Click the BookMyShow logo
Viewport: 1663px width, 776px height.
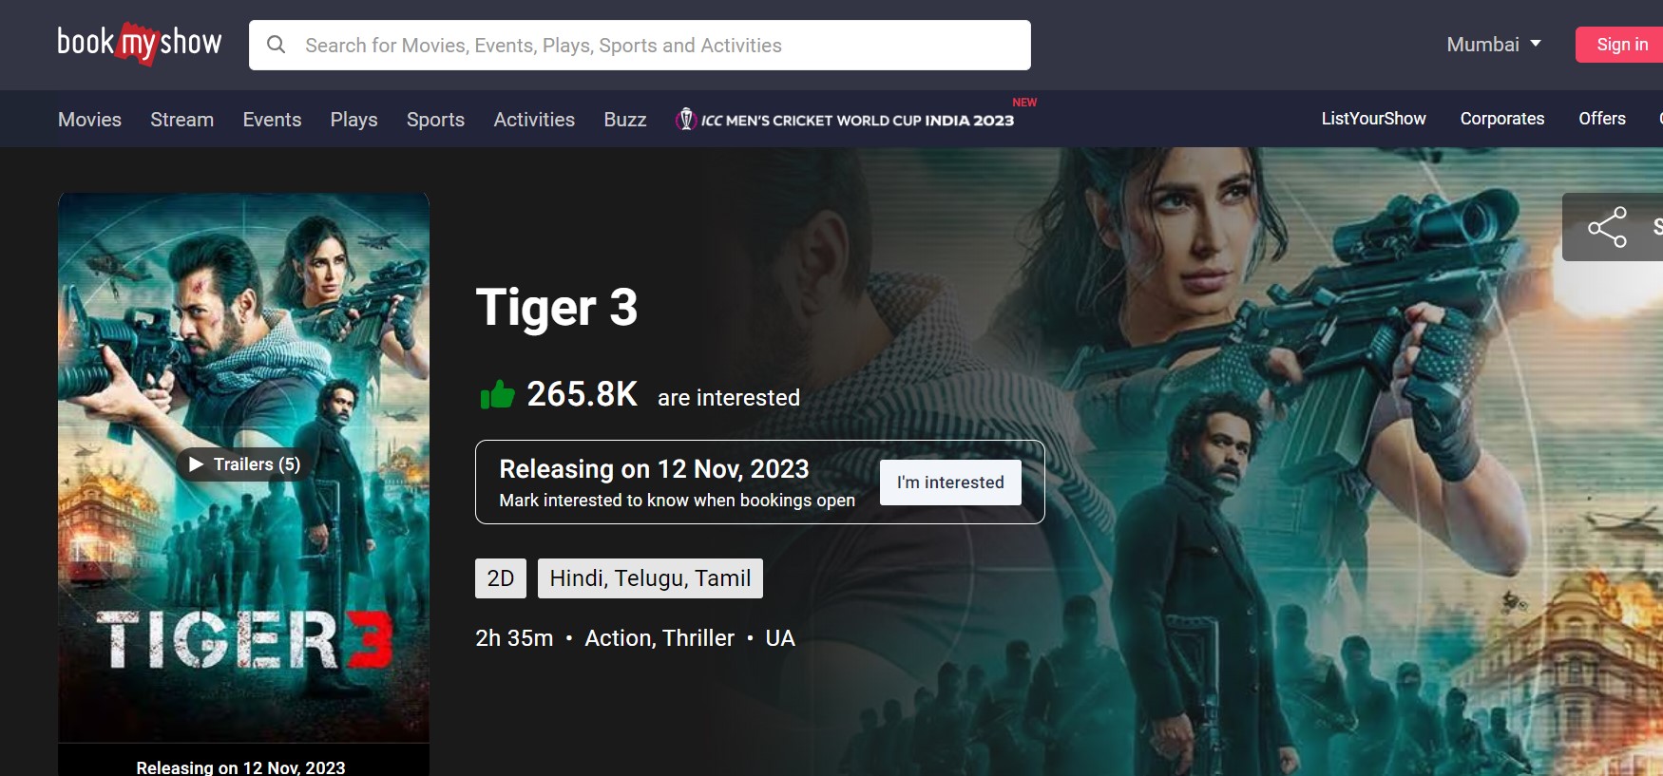click(140, 44)
